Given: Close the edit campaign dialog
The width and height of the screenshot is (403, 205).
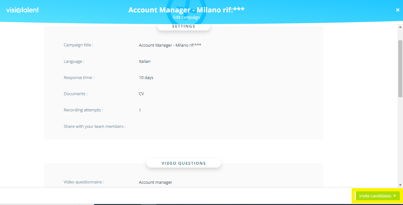Looking at the screenshot, I should (398, 10).
